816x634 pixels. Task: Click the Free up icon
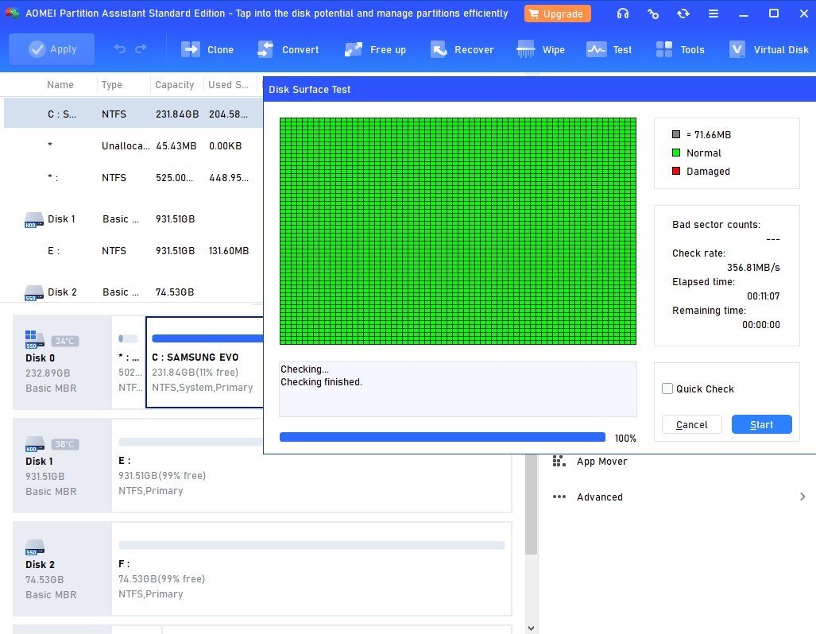(375, 49)
